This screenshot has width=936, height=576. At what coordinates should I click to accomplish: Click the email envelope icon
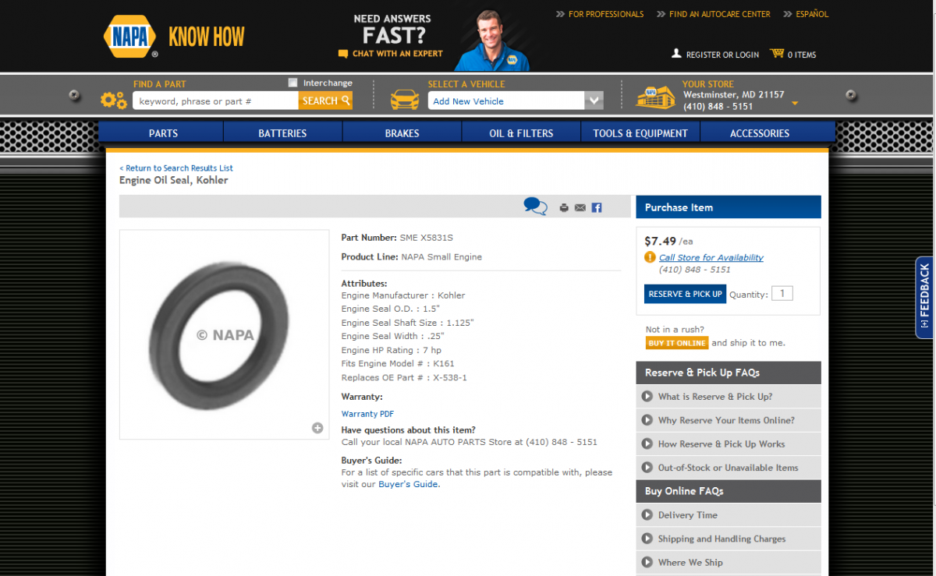[x=580, y=207]
